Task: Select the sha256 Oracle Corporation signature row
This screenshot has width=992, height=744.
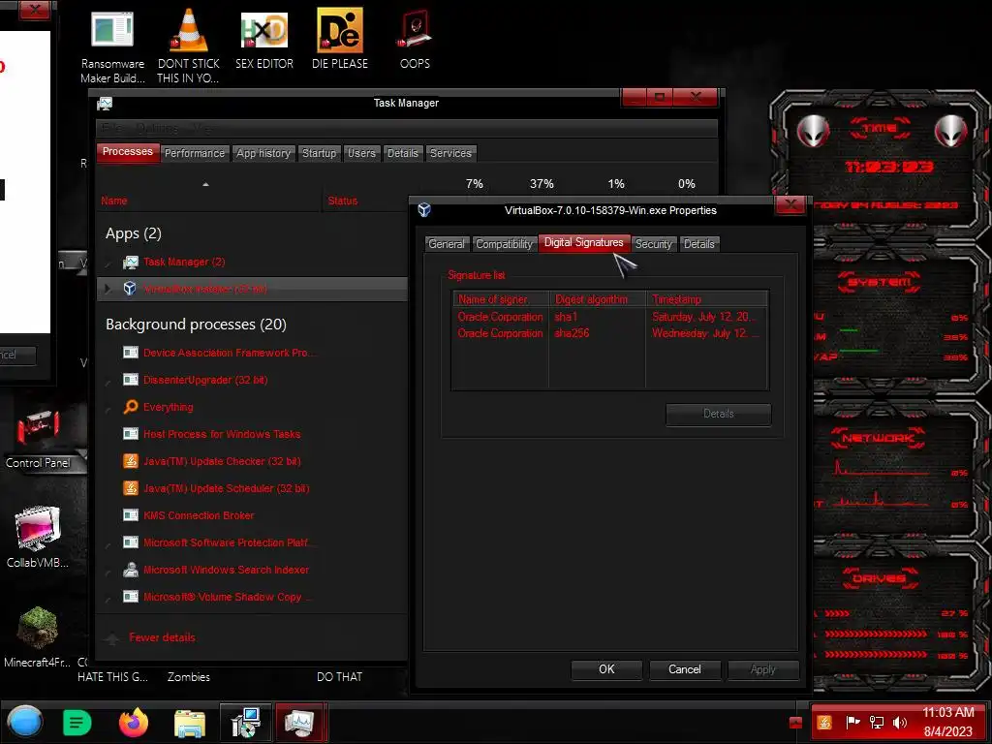Action: (610, 333)
